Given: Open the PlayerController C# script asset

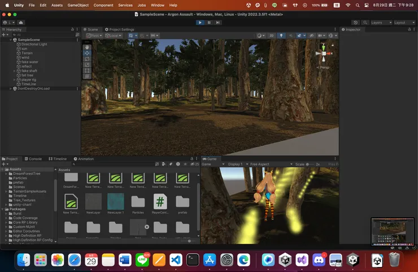Looking at the screenshot, I should pos(160,201).
